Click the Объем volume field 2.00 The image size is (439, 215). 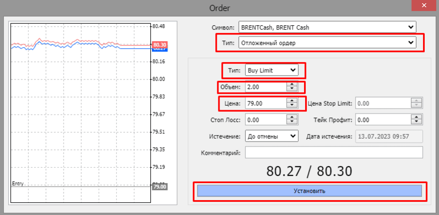pyautogui.click(x=266, y=87)
